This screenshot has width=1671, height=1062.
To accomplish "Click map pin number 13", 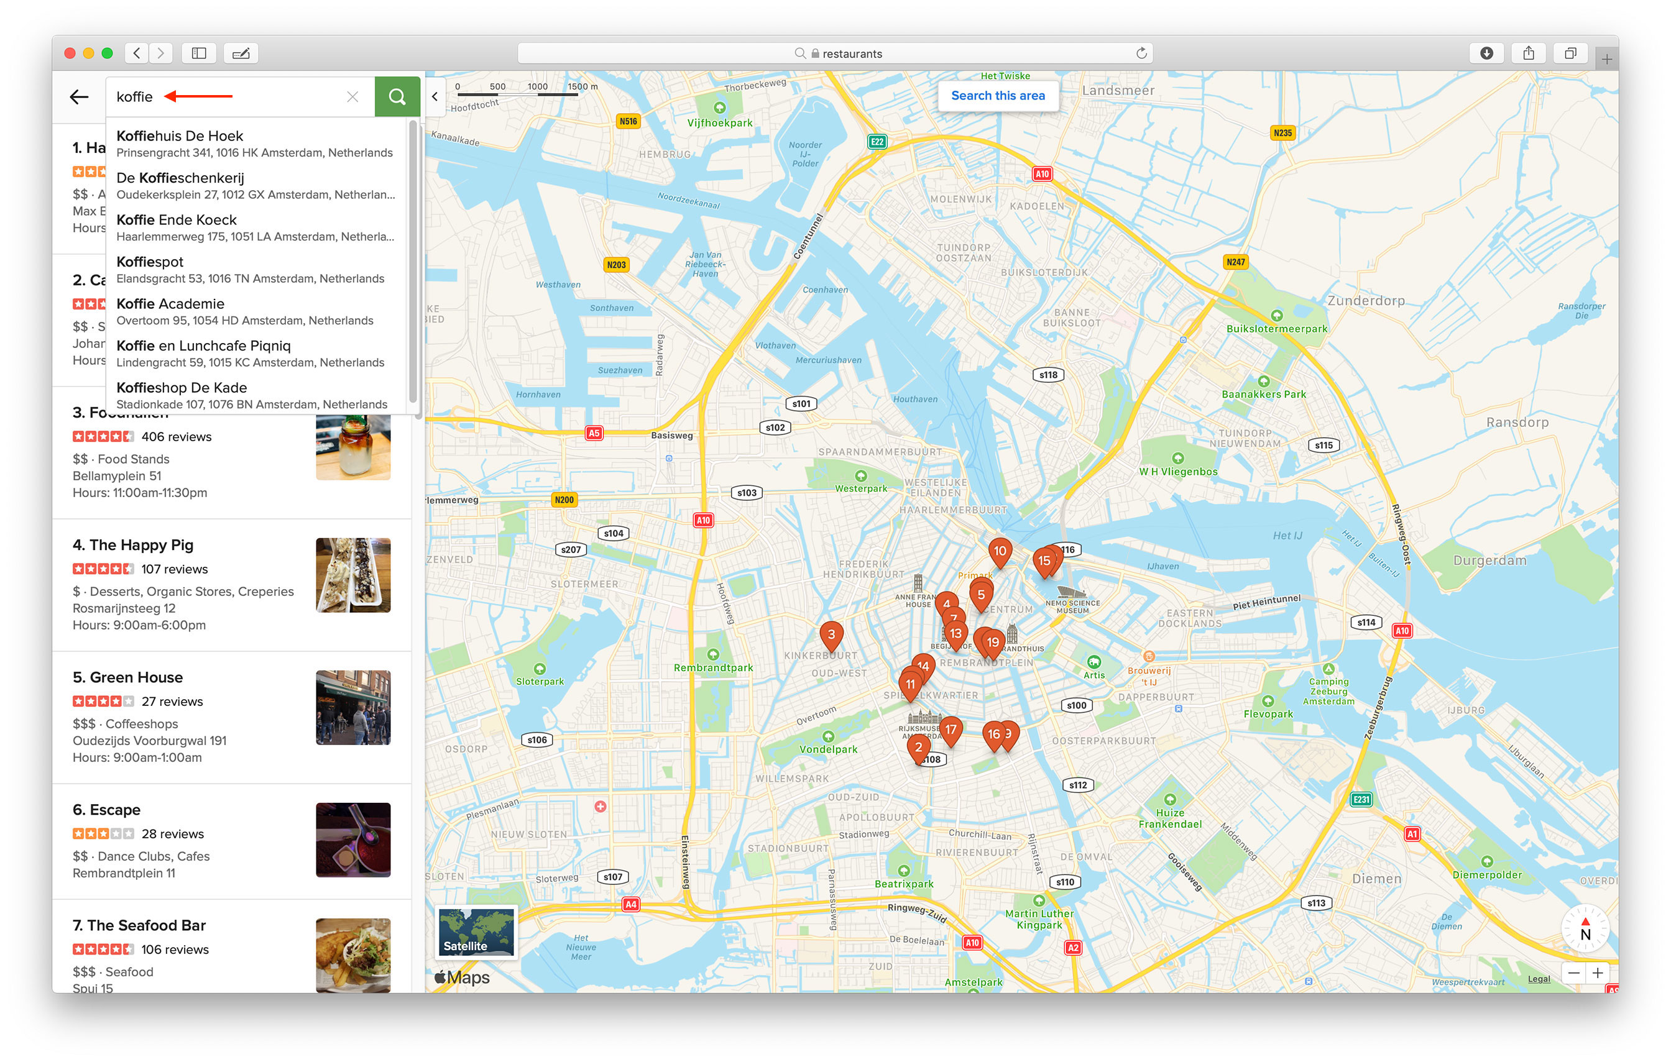I will (956, 634).
